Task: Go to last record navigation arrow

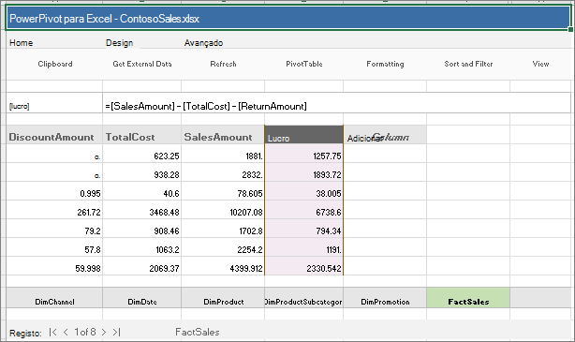Action: [x=116, y=332]
